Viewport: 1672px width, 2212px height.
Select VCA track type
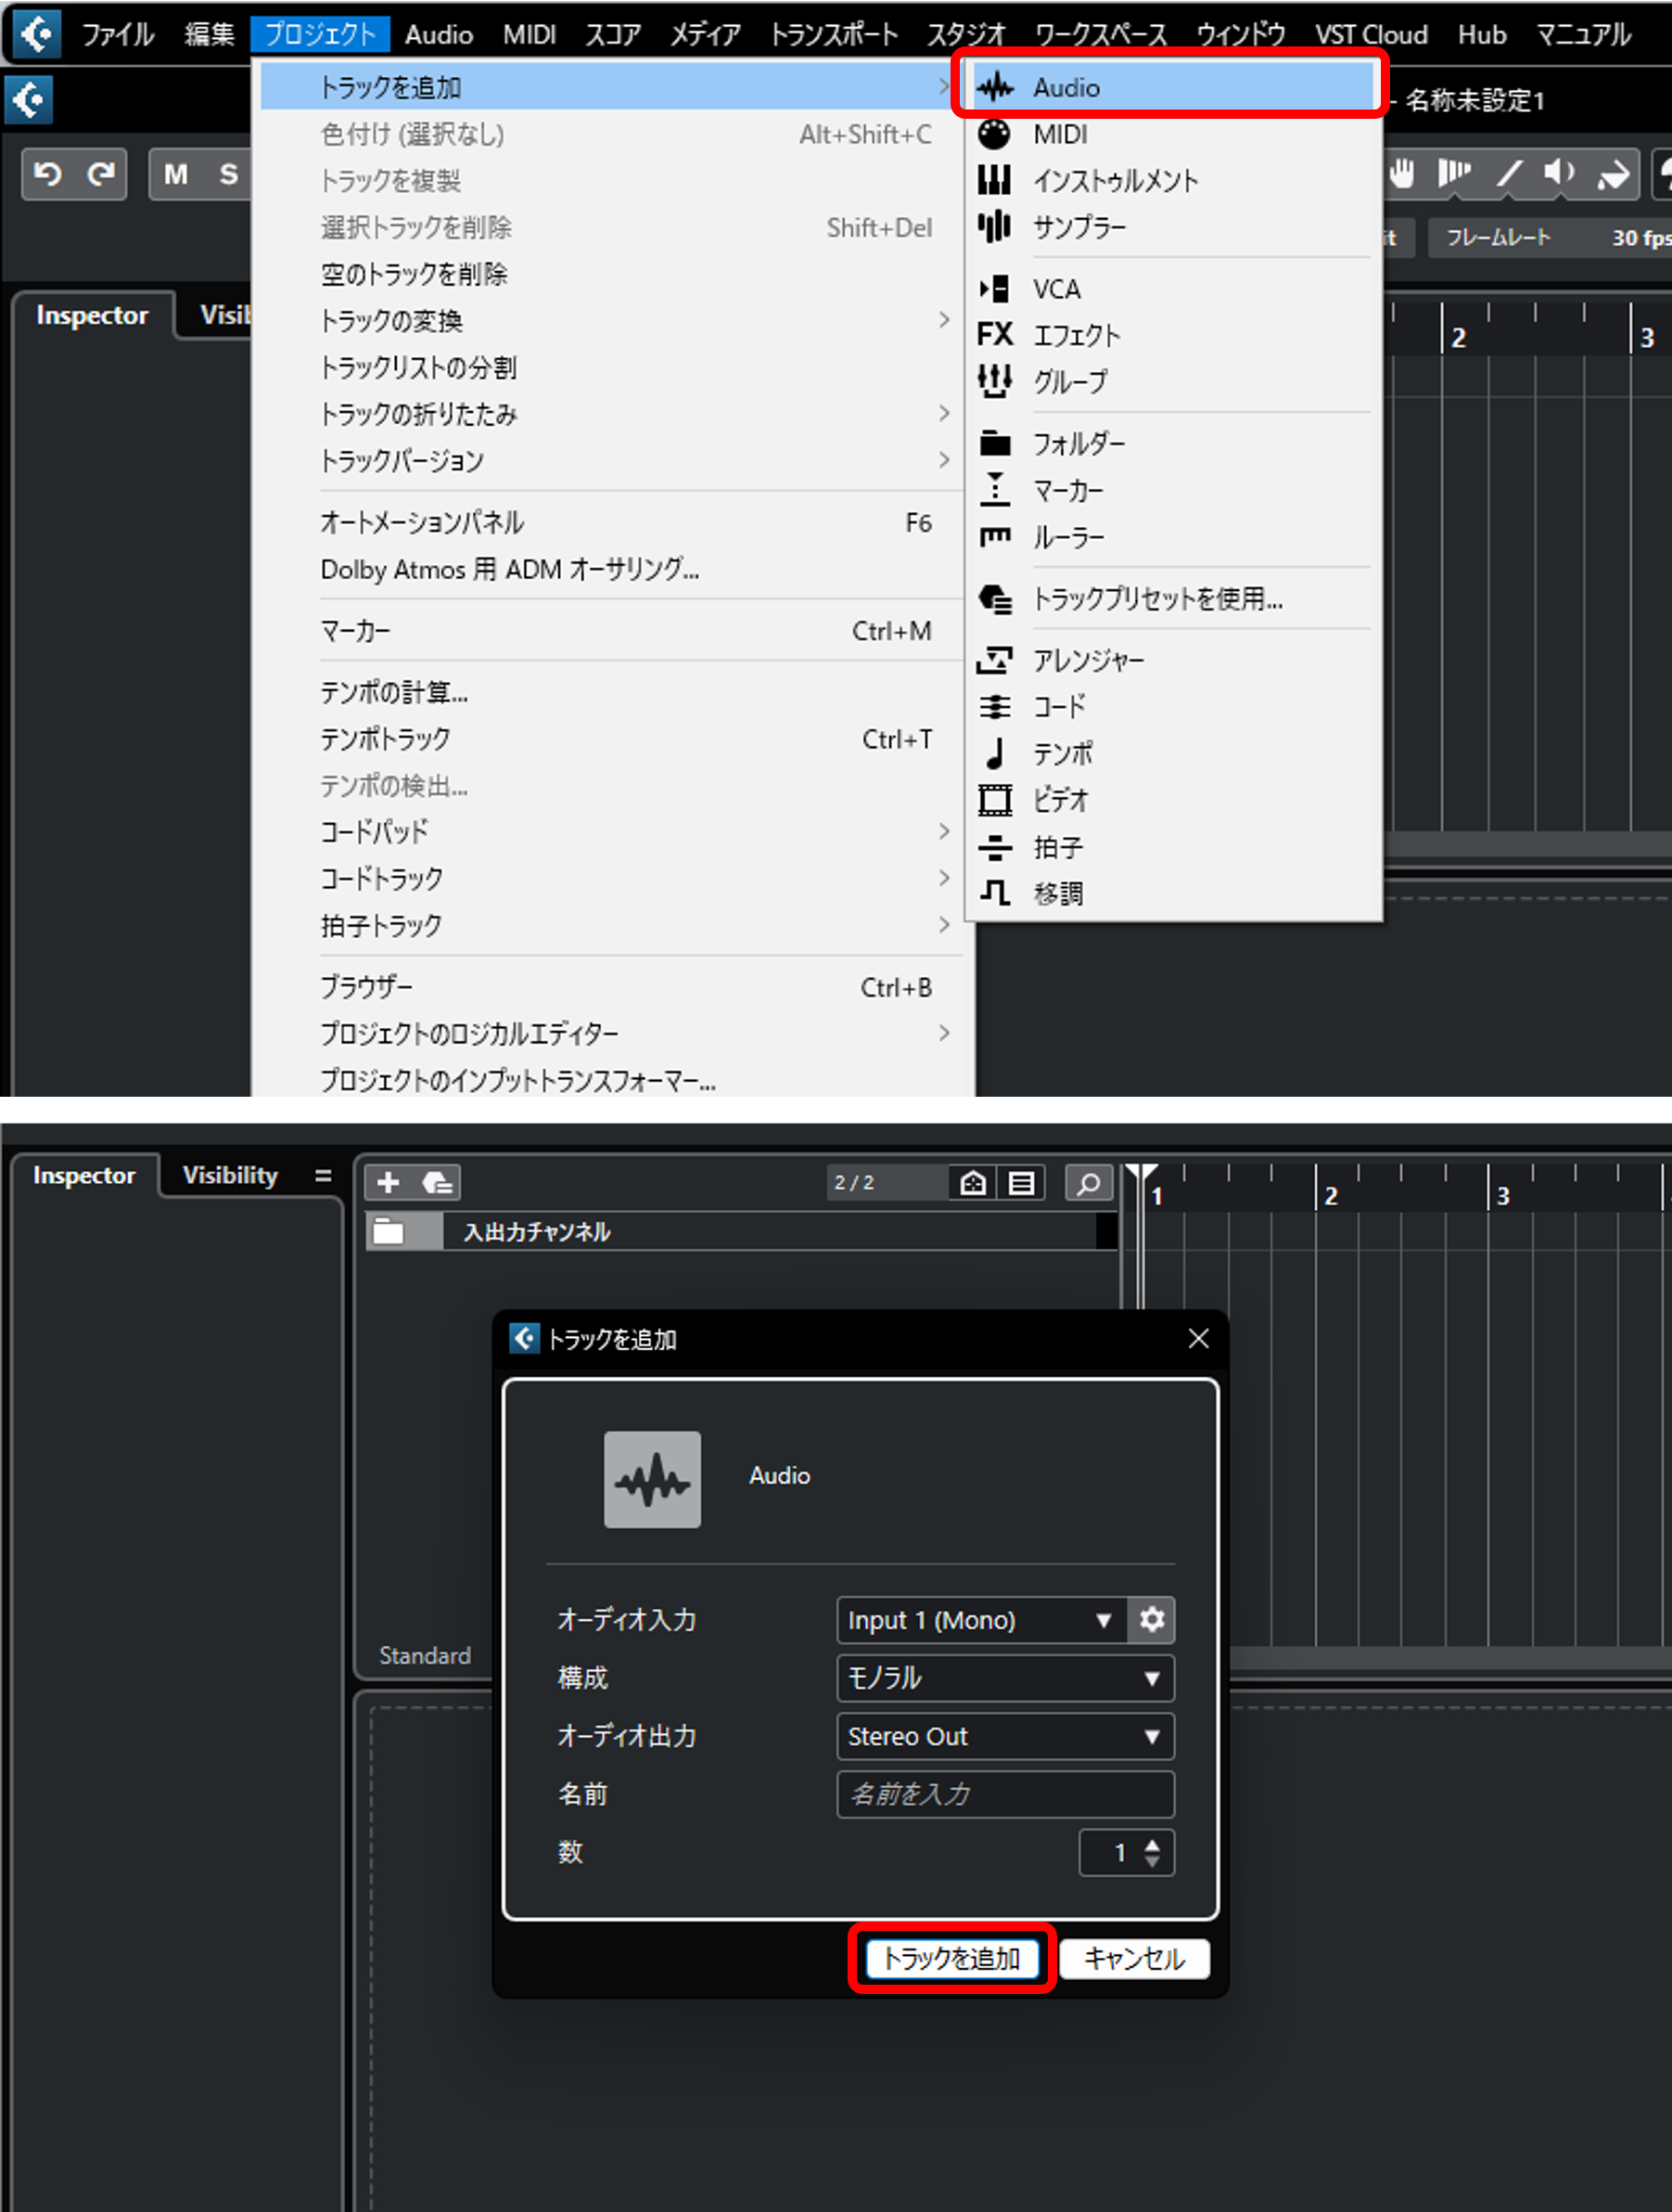tap(1171, 289)
